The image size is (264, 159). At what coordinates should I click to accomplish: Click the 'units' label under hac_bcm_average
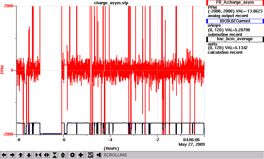point(213,44)
